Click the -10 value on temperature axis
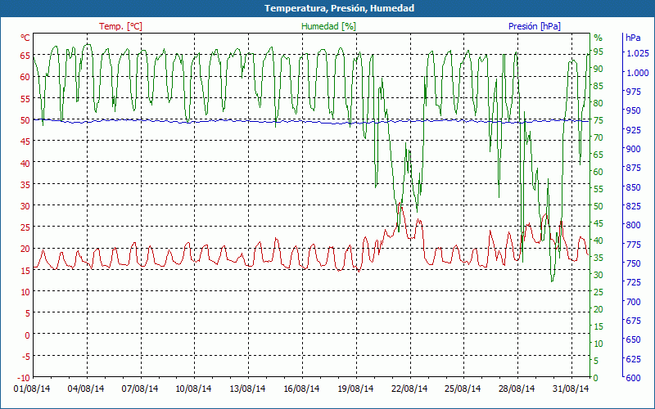 [25, 378]
